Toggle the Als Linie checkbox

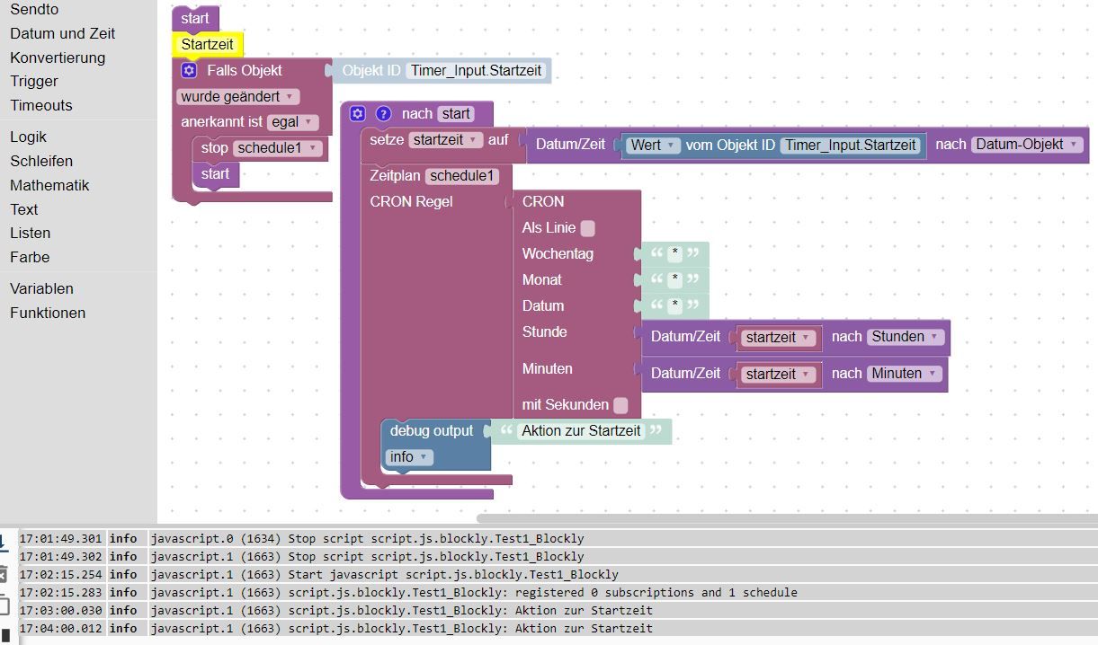point(587,228)
